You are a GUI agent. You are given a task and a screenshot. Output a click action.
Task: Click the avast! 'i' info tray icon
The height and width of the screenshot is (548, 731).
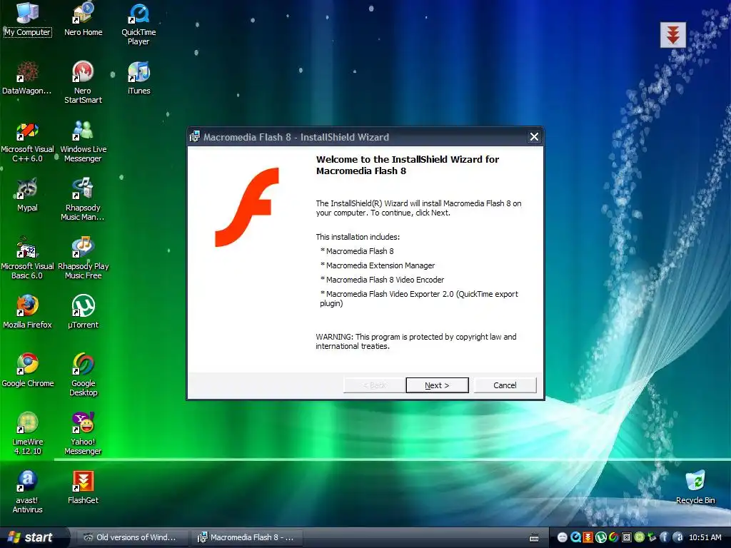(665, 537)
